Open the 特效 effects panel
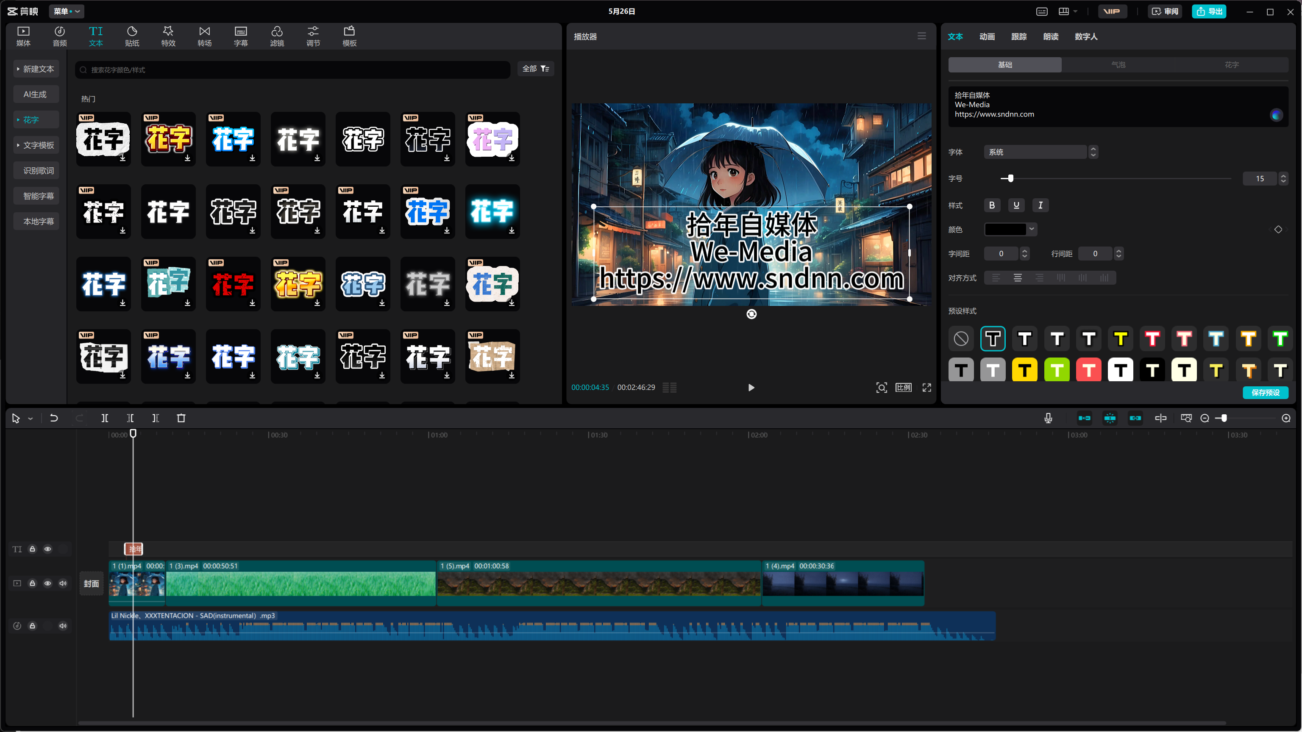 (168, 36)
